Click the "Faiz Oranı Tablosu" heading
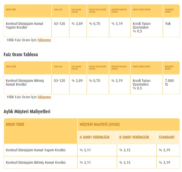This screenshot has height=172, width=182. click(21, 55)
